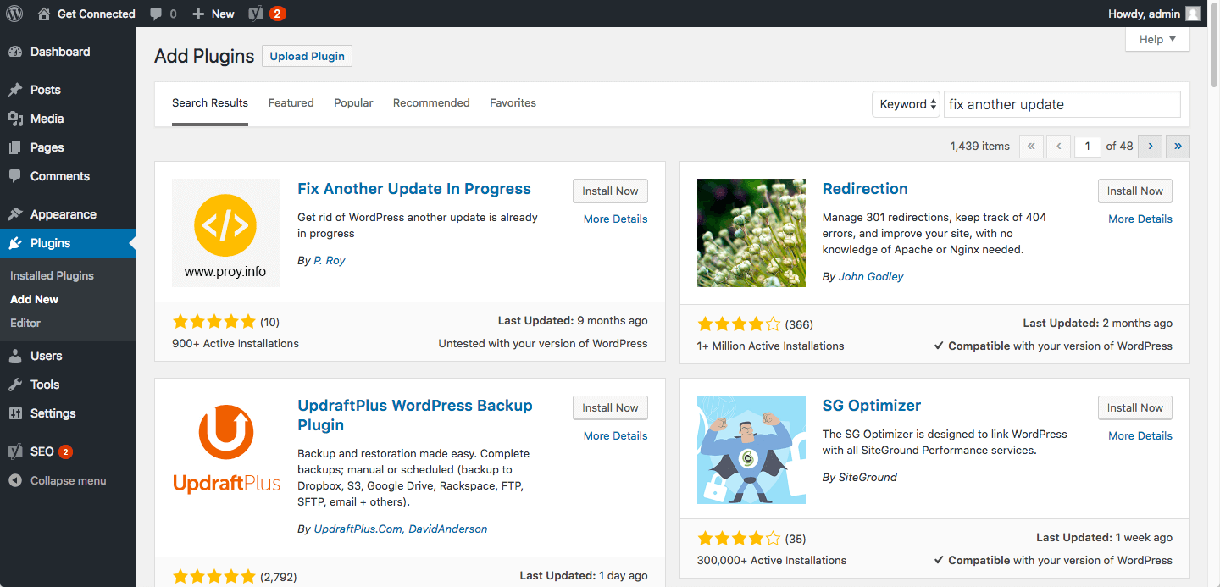Click the Upload Plugin button
The height and width of the screenshot is (587, 1220).
pos(307,56)
